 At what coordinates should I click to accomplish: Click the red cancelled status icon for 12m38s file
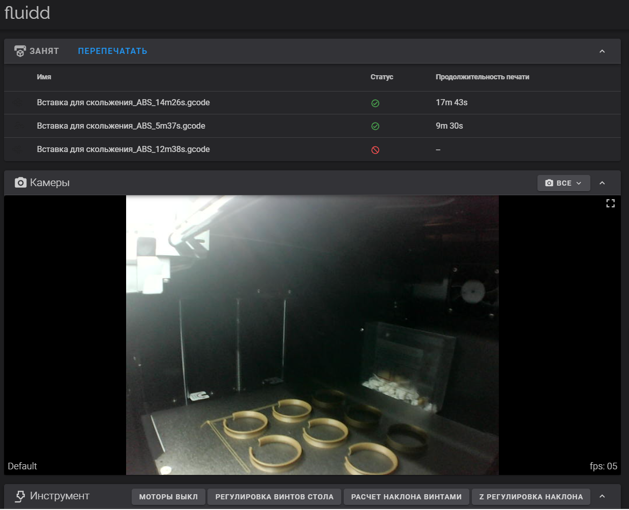click(x=375, y=150)
